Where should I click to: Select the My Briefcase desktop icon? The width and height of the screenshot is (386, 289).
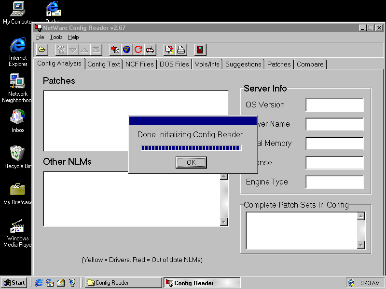point(17,194)
